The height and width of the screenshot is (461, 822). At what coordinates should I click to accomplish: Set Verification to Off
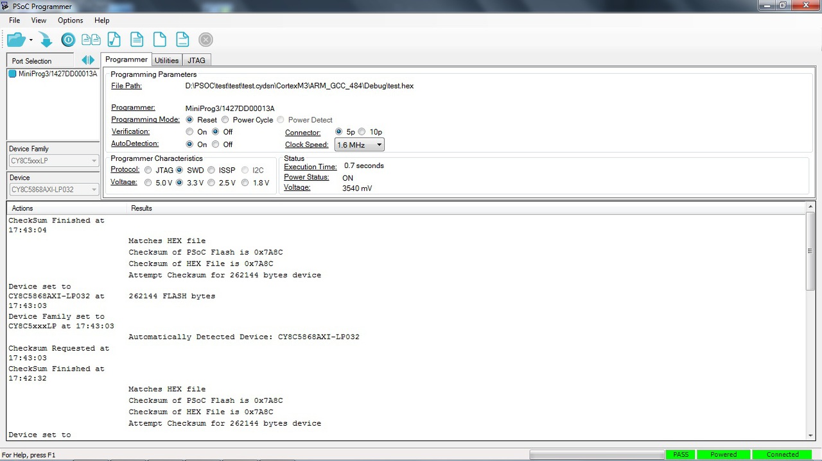pyautogui.click(x=215, y=132)
